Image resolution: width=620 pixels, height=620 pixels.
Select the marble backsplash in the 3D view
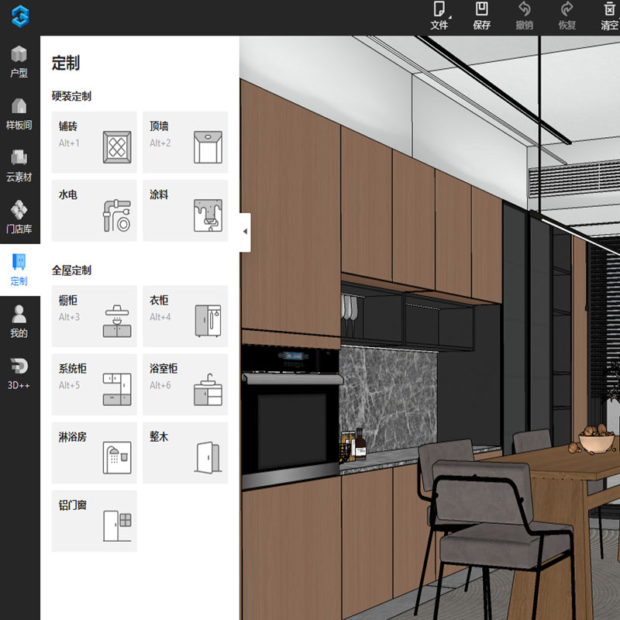pyautogui.click(x=388, y=399)
